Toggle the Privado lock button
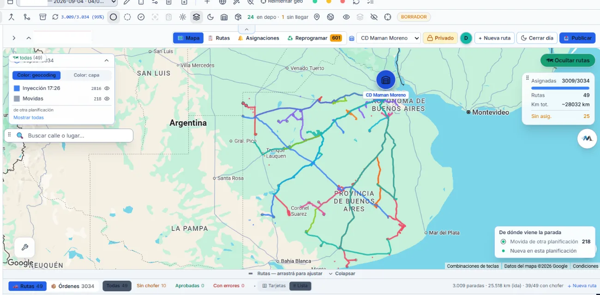The image size is (600, 295). point(440,38)
